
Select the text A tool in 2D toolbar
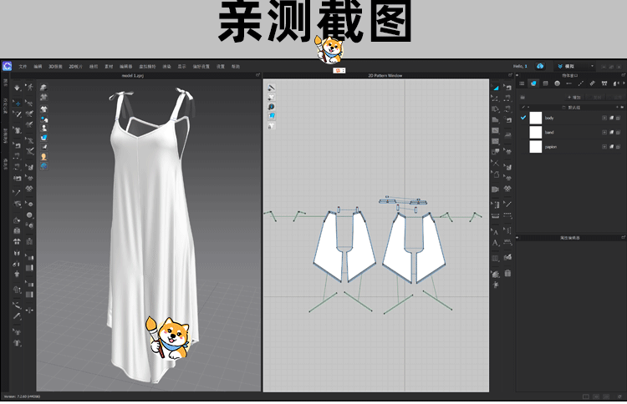(496, 243)
